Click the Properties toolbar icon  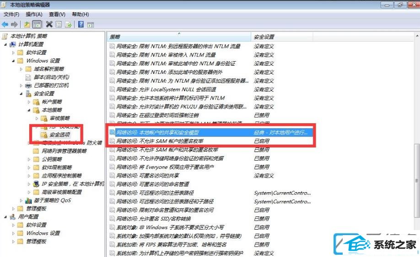[x=59, y=25]
